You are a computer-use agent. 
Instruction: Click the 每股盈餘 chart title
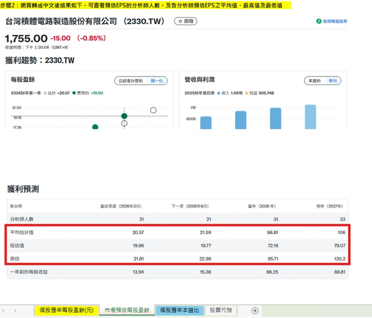point(23,79)
